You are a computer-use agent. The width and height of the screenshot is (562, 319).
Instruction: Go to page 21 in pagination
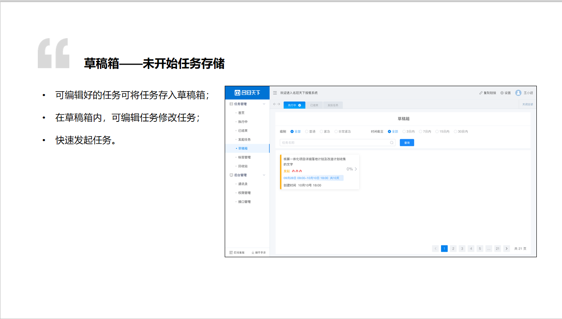498,248
